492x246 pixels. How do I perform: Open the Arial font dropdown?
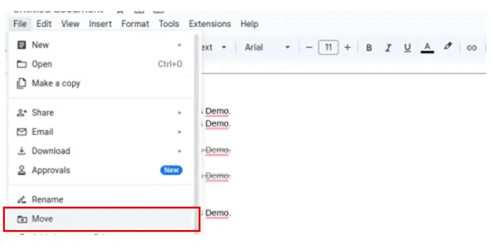pyautogui.click(x=267, y=47)
